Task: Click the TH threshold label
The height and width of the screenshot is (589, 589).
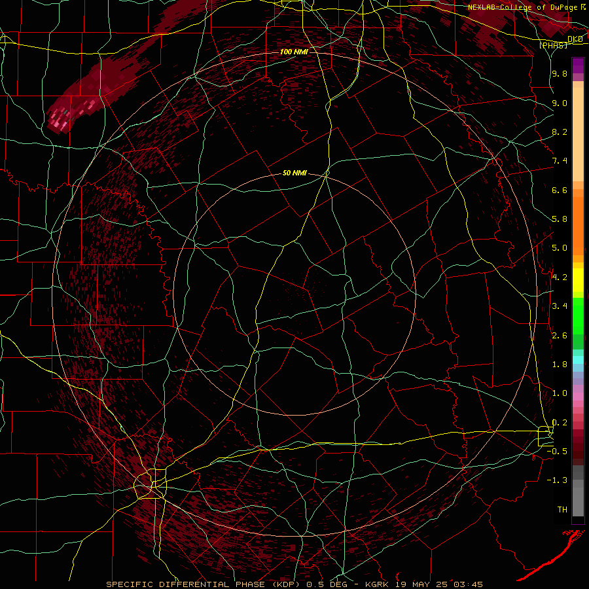Action: [562, 510]
